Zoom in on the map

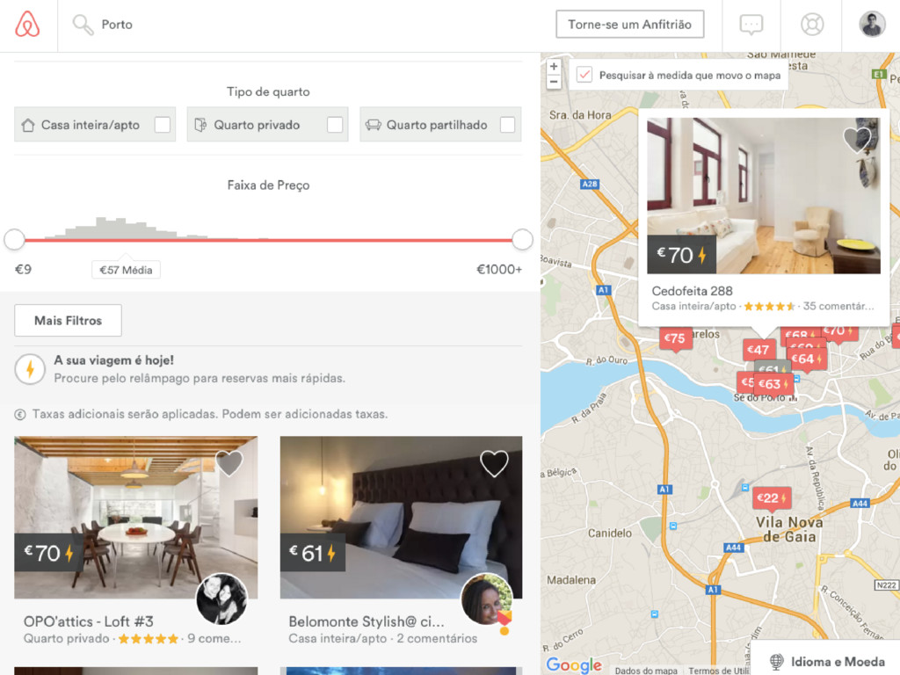(x=554, y=67)
